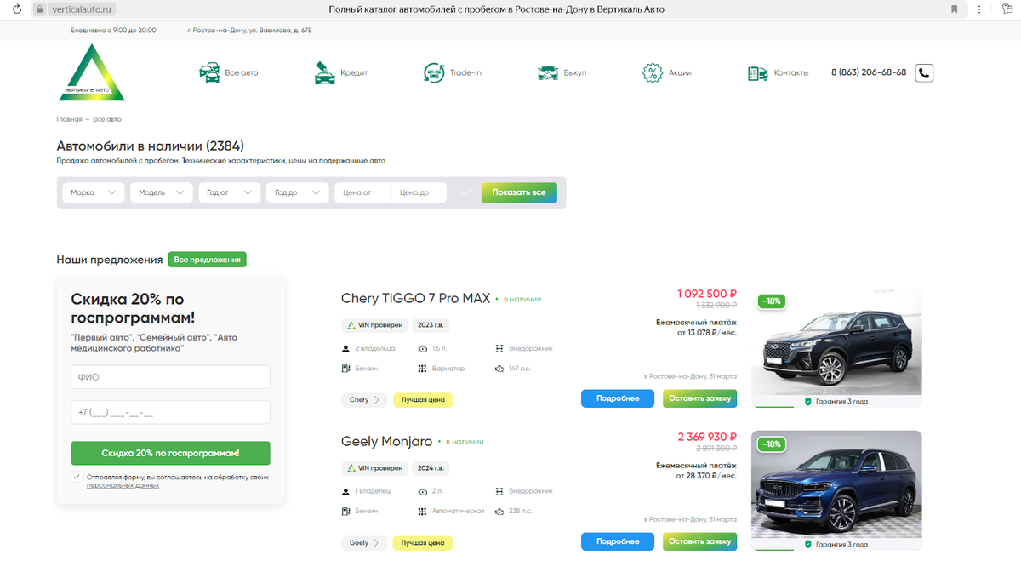Click the lock icon in address bar

tap(38, 9)
